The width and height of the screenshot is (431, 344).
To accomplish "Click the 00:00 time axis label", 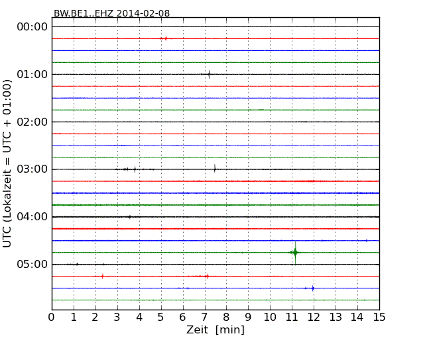I will click(x=32, y=27).
